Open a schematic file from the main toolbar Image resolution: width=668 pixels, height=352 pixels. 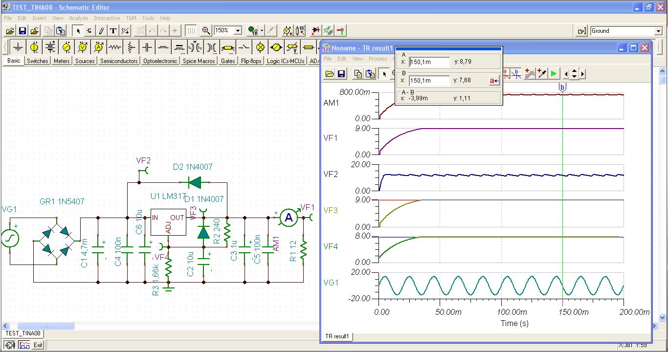point(10,31)
